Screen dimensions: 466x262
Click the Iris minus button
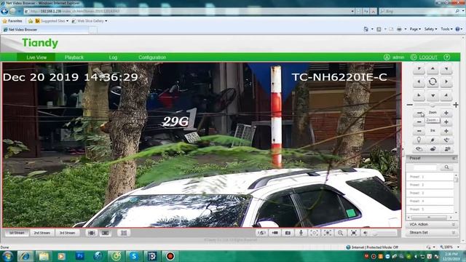419,131
